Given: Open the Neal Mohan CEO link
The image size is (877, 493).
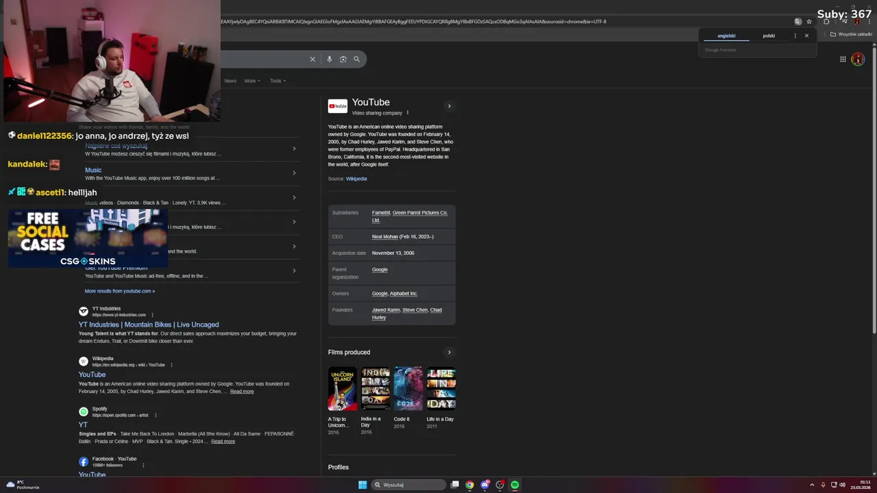Looking at the screenshot, I should point(385,237).
